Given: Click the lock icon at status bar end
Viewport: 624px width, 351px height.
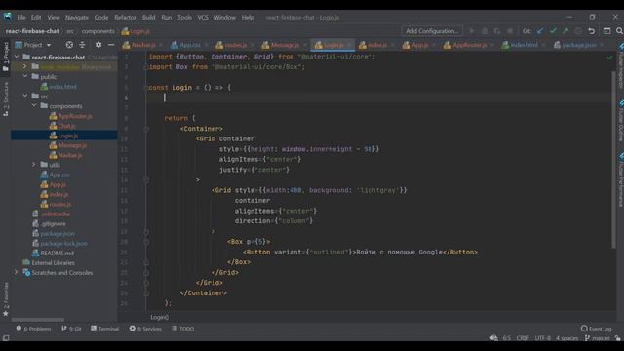Looking at the screenshot, I should [617, 338].
